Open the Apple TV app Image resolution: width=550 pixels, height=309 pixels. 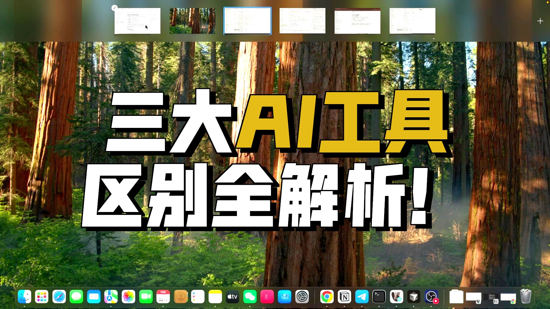(232, 297)
